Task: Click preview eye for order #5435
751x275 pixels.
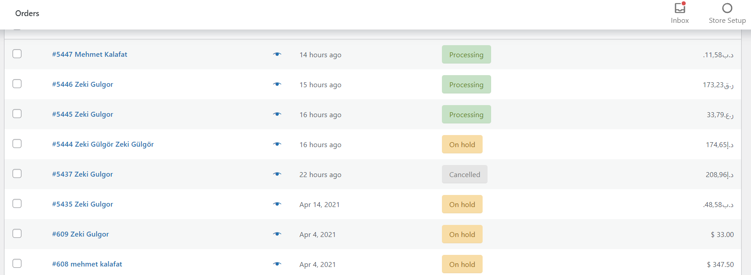Action: [x=277, y=204]
